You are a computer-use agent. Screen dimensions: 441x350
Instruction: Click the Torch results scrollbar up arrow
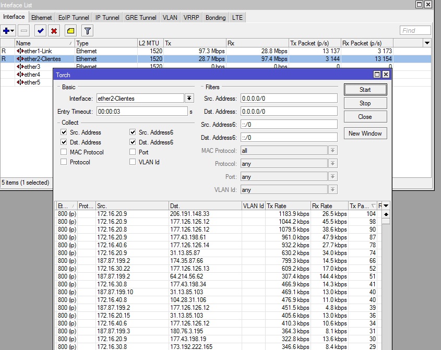click(386, 214)
